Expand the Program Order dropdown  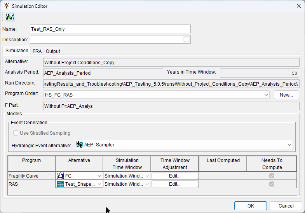tap(266, 95)
